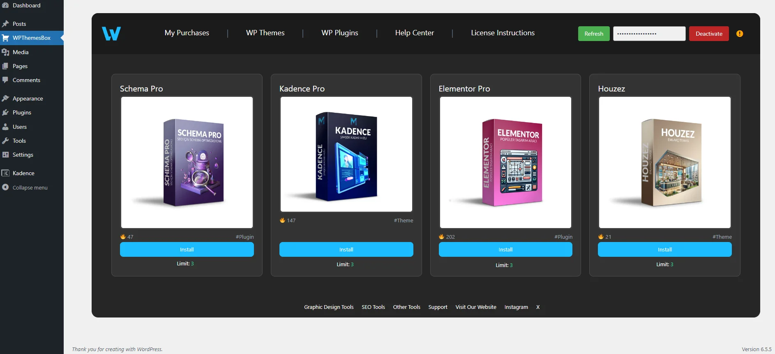Open Other Tools footer link
The width and height of the screenshot is (775, 354).
pos(406,307)
